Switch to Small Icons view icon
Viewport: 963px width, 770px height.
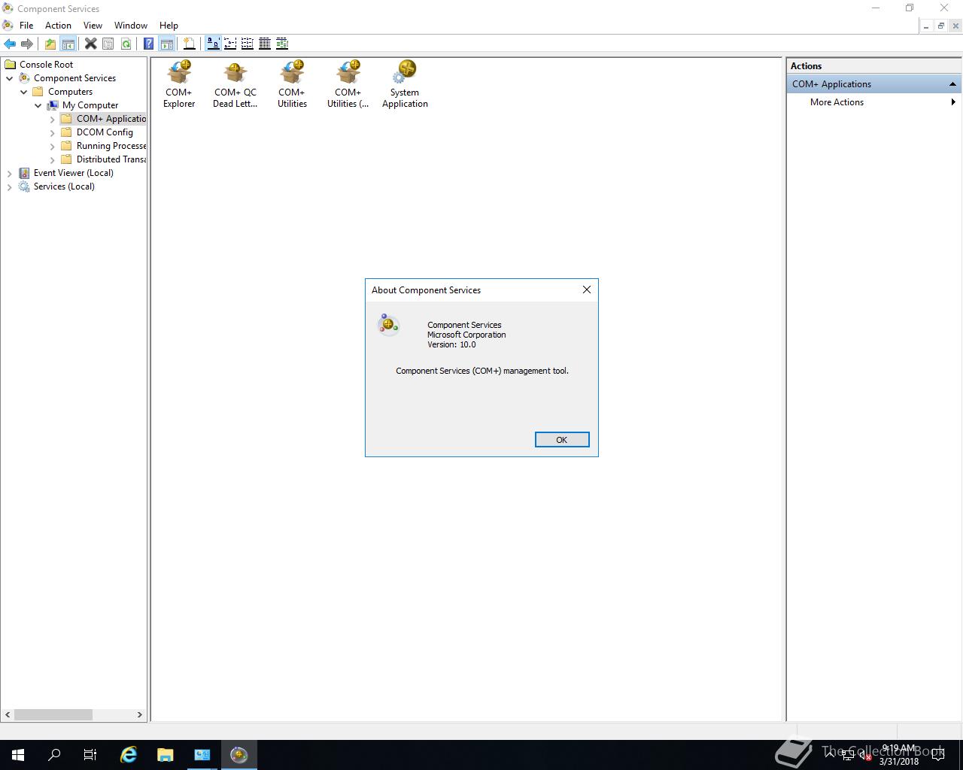click(230, 44)
